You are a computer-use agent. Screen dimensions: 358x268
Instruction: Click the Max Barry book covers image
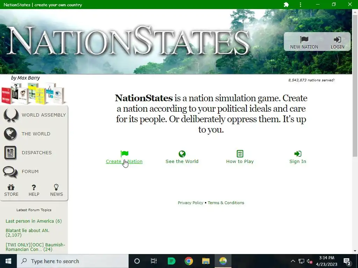[33, 94]
